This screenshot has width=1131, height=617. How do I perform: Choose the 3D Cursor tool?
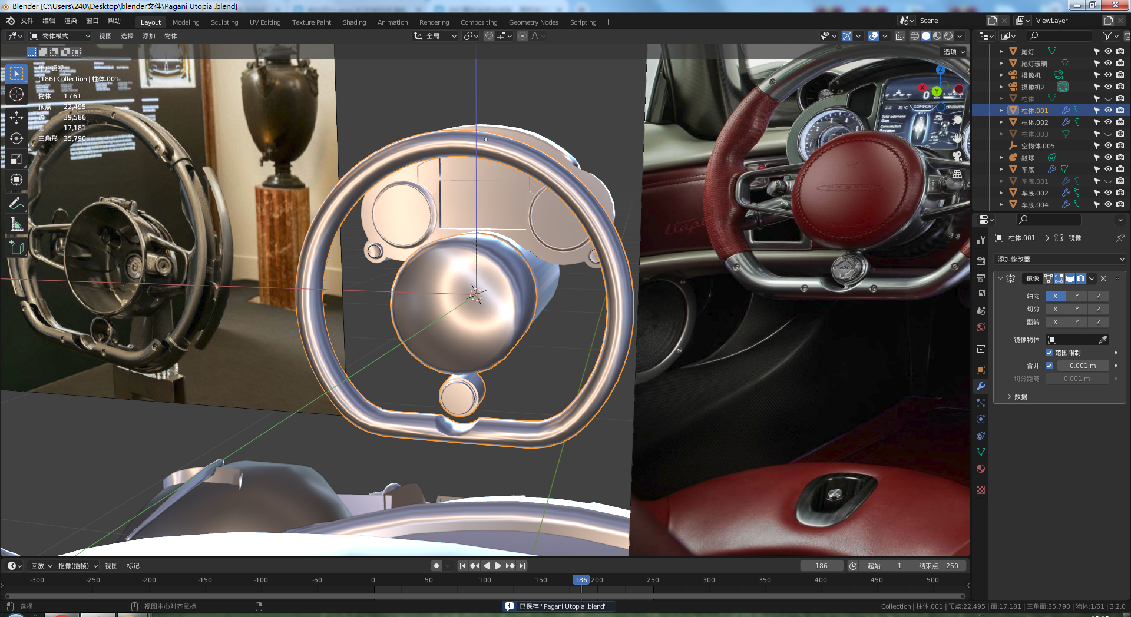pyautogui.click(x=16, y=94)
